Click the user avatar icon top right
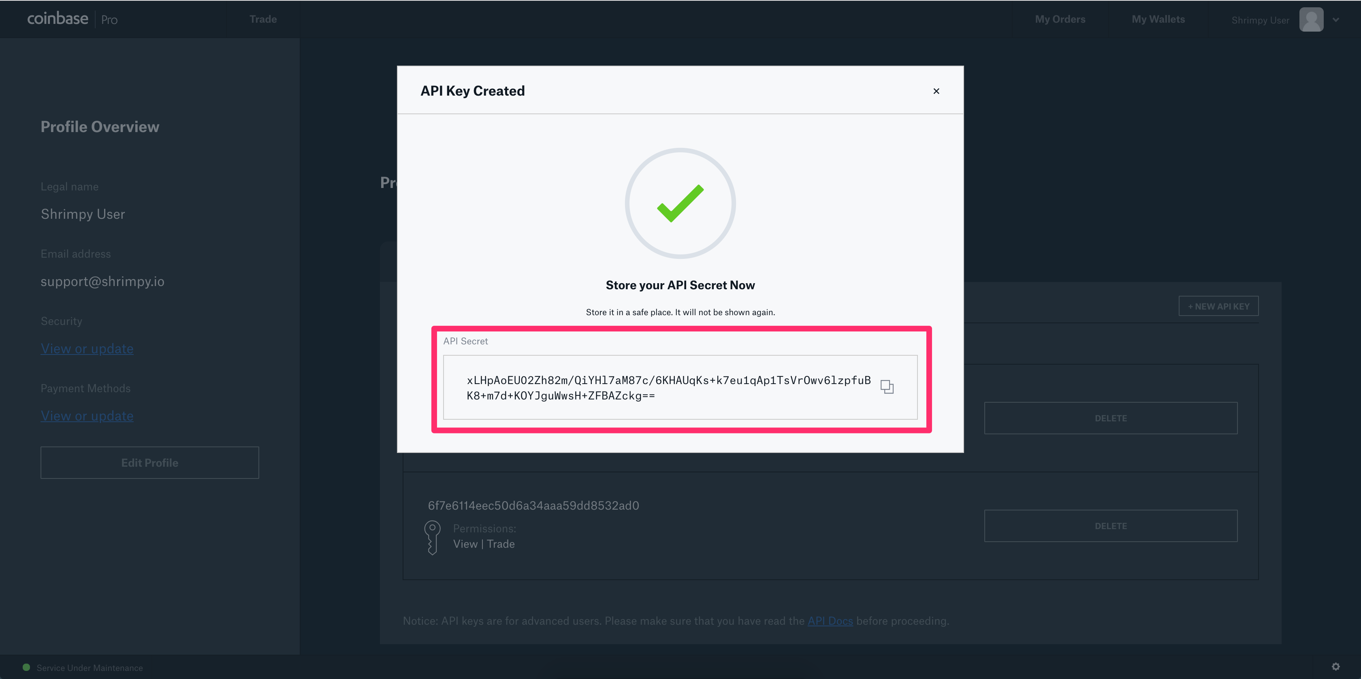This screenshot has height=679, width=1361. pyautogui.click(x=1311, y=19)
